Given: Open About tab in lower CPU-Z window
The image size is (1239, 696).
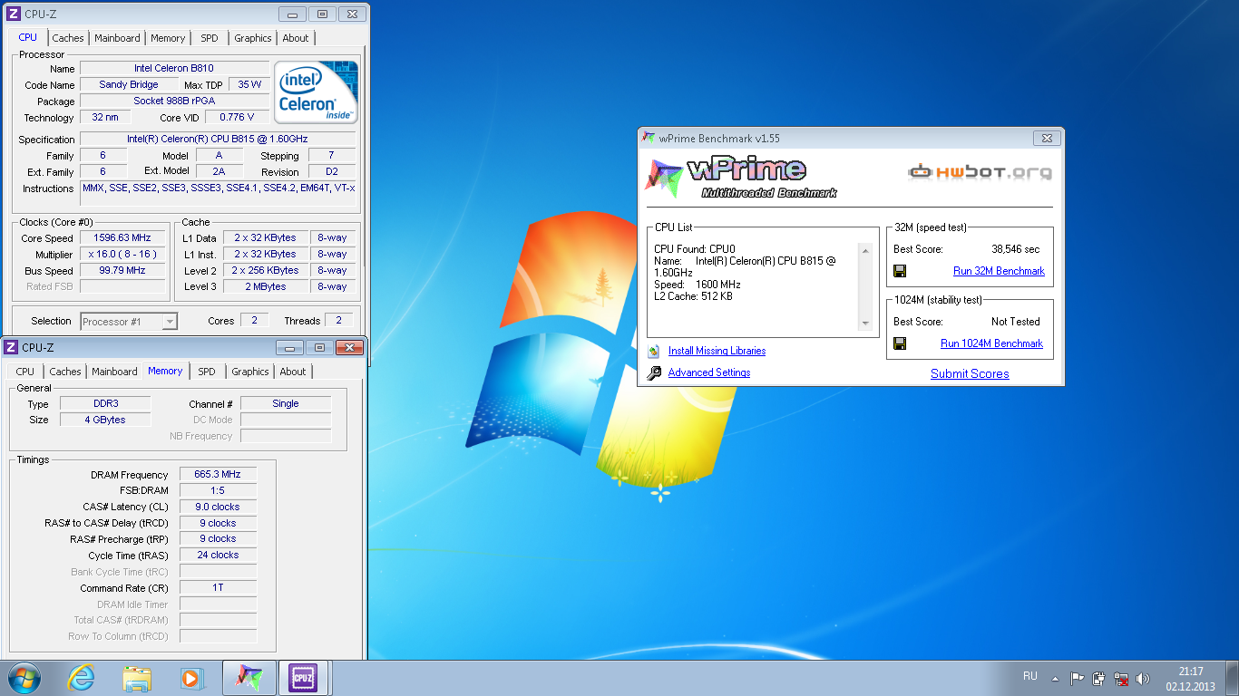Looking at the screenshot, I should point(293,372).
